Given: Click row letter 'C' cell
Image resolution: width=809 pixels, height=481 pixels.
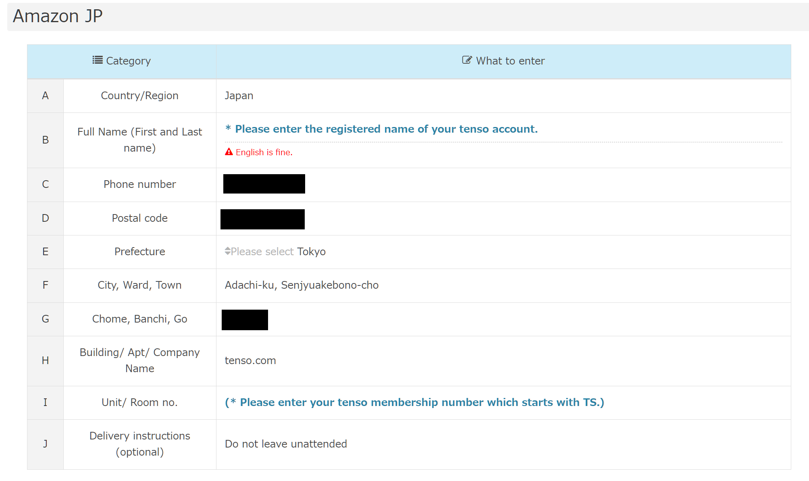Looking at the screenshot, I should point(45,185).
